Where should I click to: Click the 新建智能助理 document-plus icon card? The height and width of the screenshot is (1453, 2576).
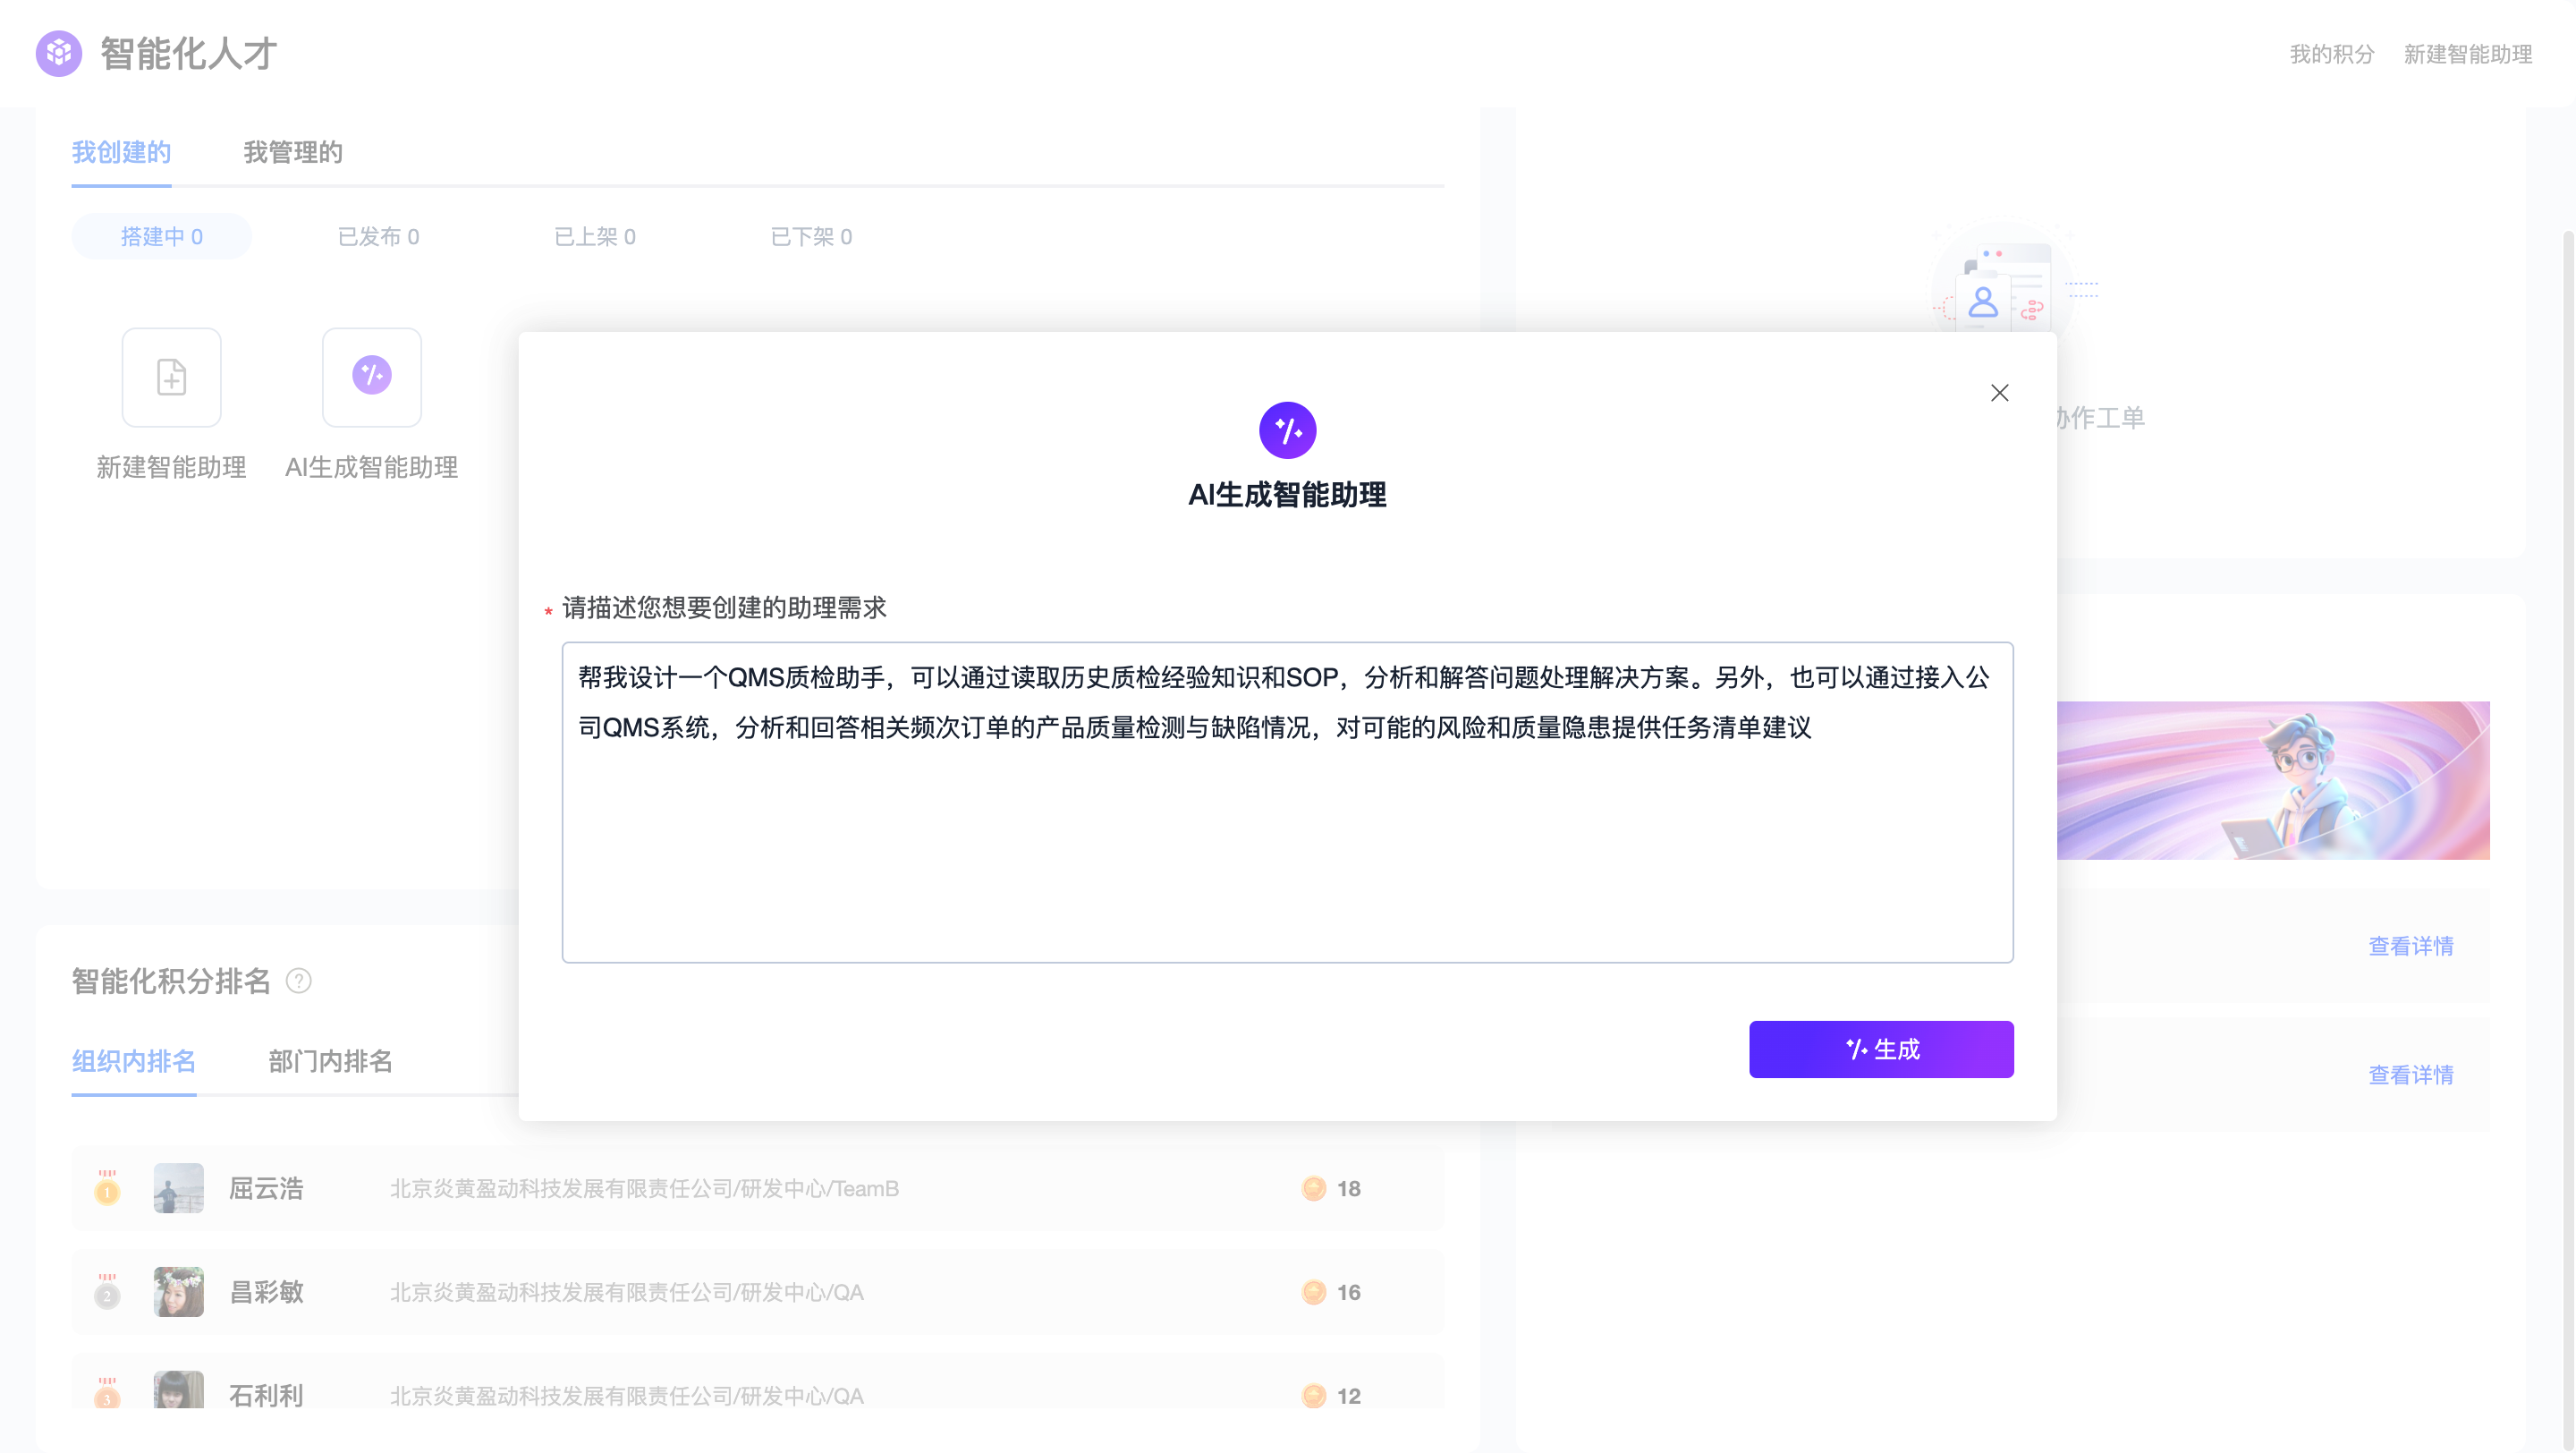tap(171, 377)
